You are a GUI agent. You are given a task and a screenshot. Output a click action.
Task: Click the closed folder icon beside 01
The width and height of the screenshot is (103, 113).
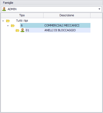click(x=17, y=30)
